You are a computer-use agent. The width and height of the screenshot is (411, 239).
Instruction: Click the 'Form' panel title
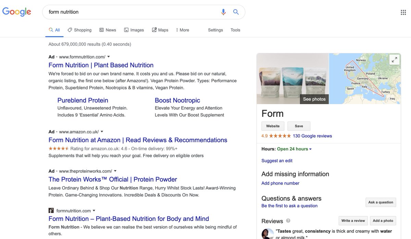click(273, 113)
